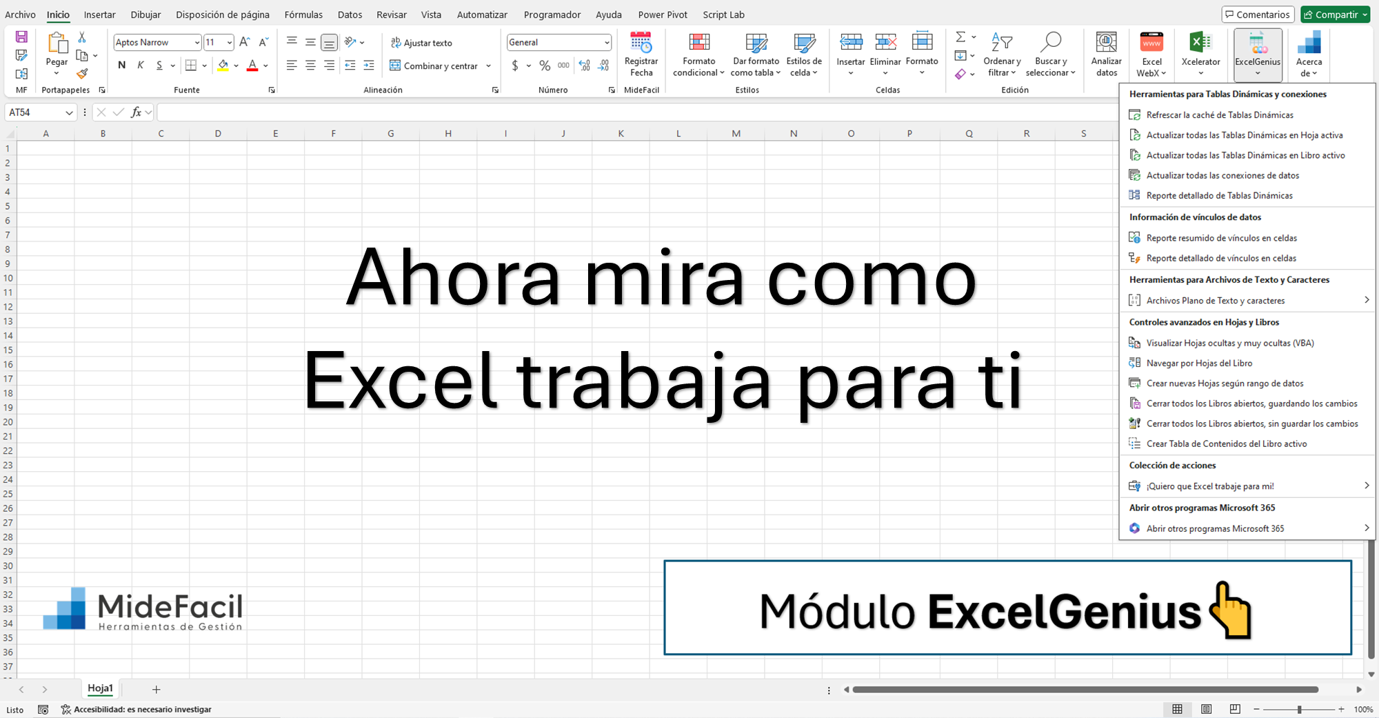The height and width of the screenshot is (718, 1379).
Task: Expand ¡Quiero que Excel trabaje para mi!
Action: [x=1247, y=486]
